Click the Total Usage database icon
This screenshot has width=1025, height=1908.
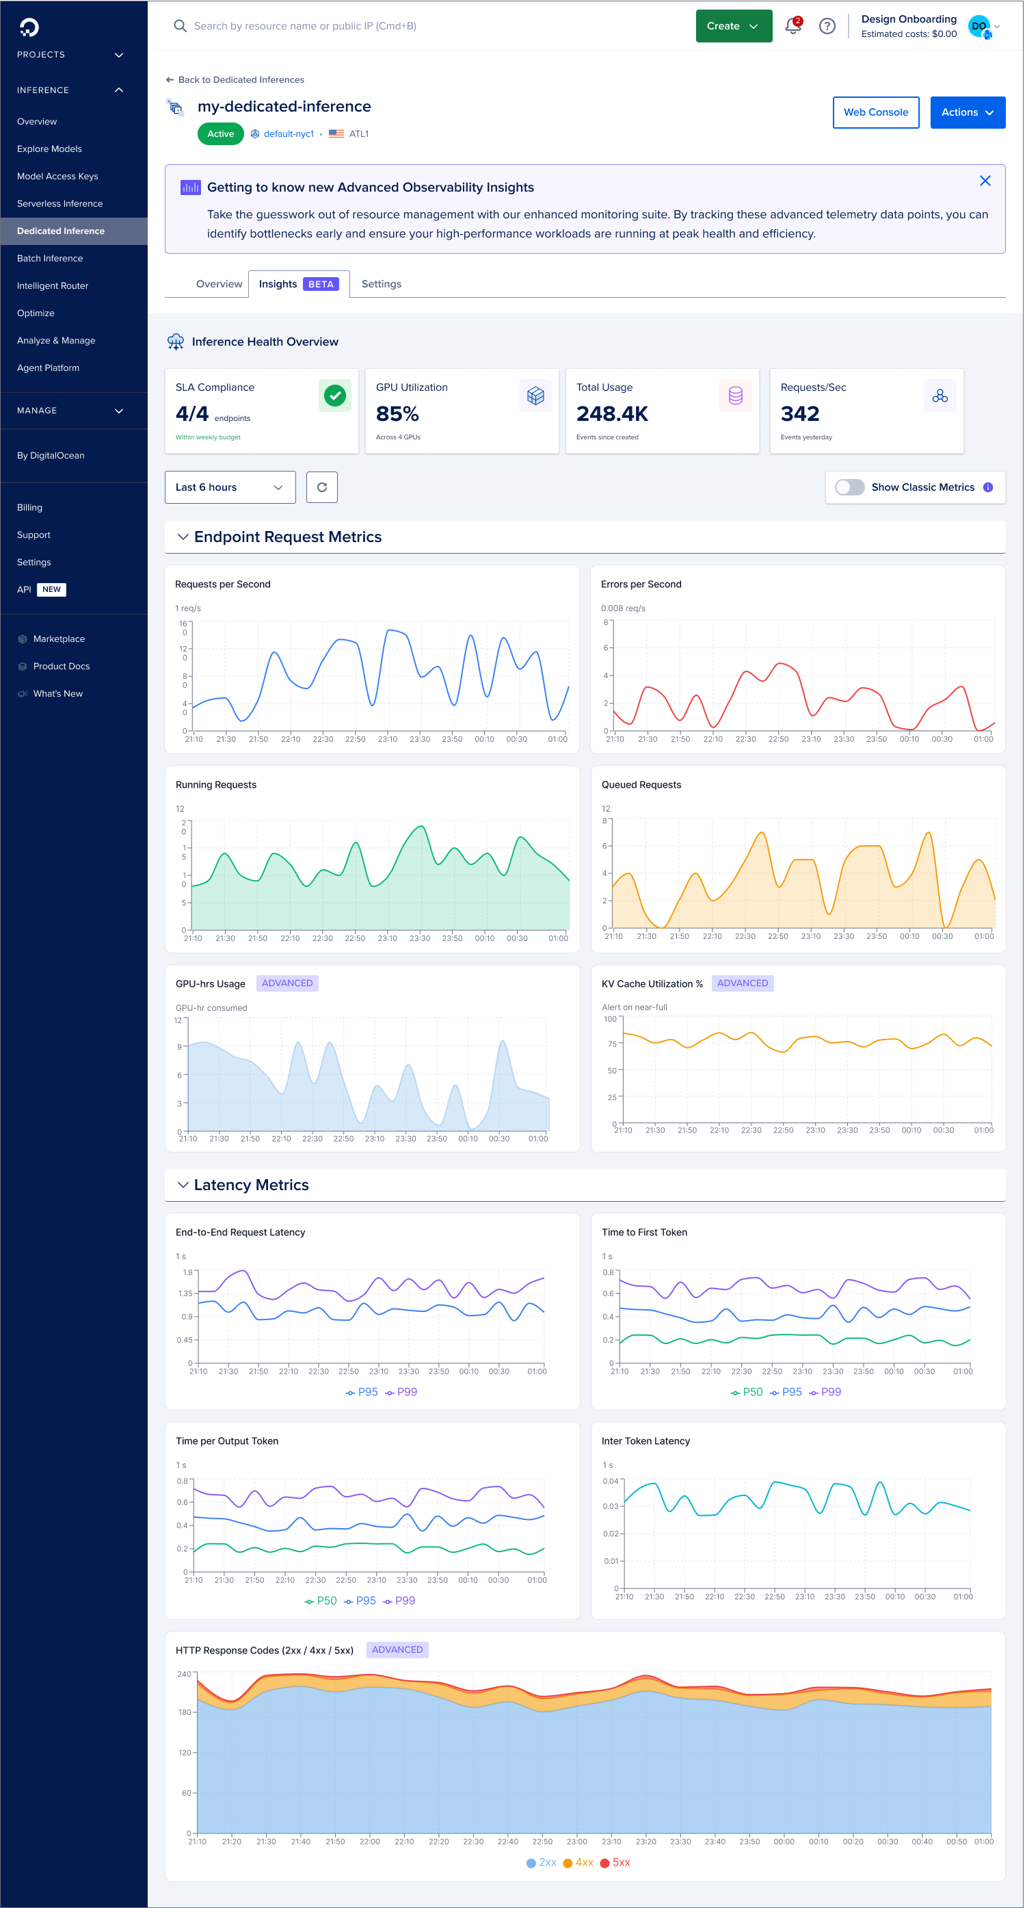(x=735, y=396)
